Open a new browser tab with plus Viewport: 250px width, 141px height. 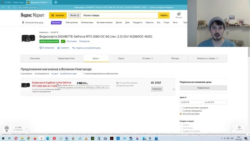[x=55, y=2]
